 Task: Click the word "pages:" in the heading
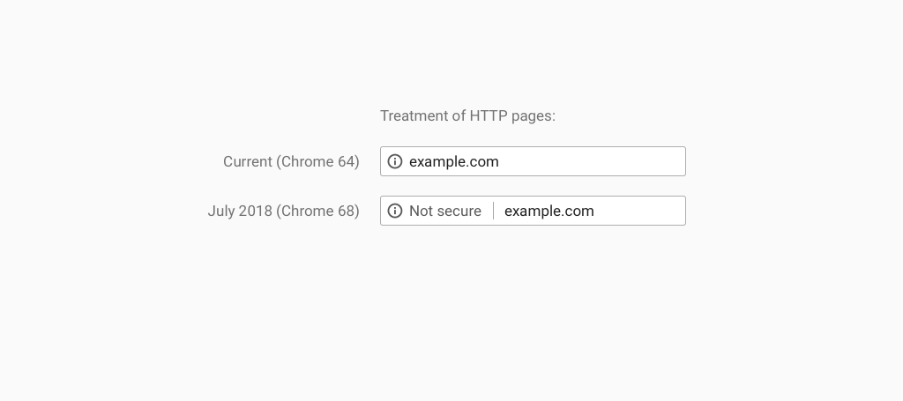pos(533,115)
